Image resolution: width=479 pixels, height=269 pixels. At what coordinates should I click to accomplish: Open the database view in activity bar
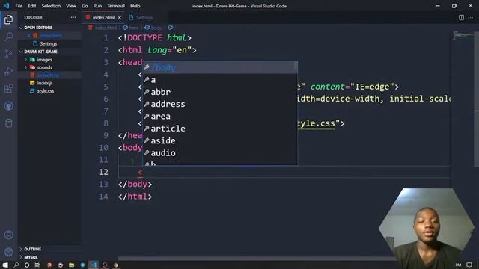[8, 123]
